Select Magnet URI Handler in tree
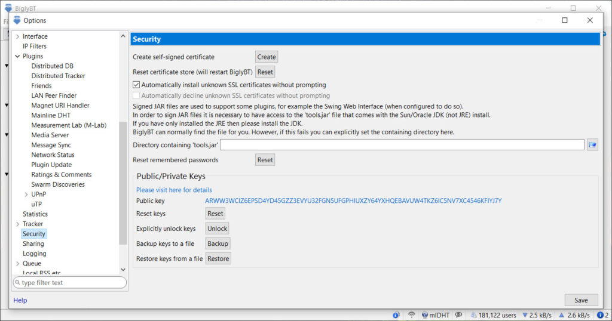Image resolution: width=612 pixels, height=321 pixels. click(x=60, y=105)
